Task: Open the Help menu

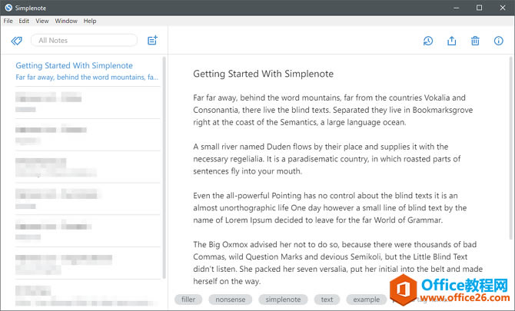Action: tap(90, 21)
